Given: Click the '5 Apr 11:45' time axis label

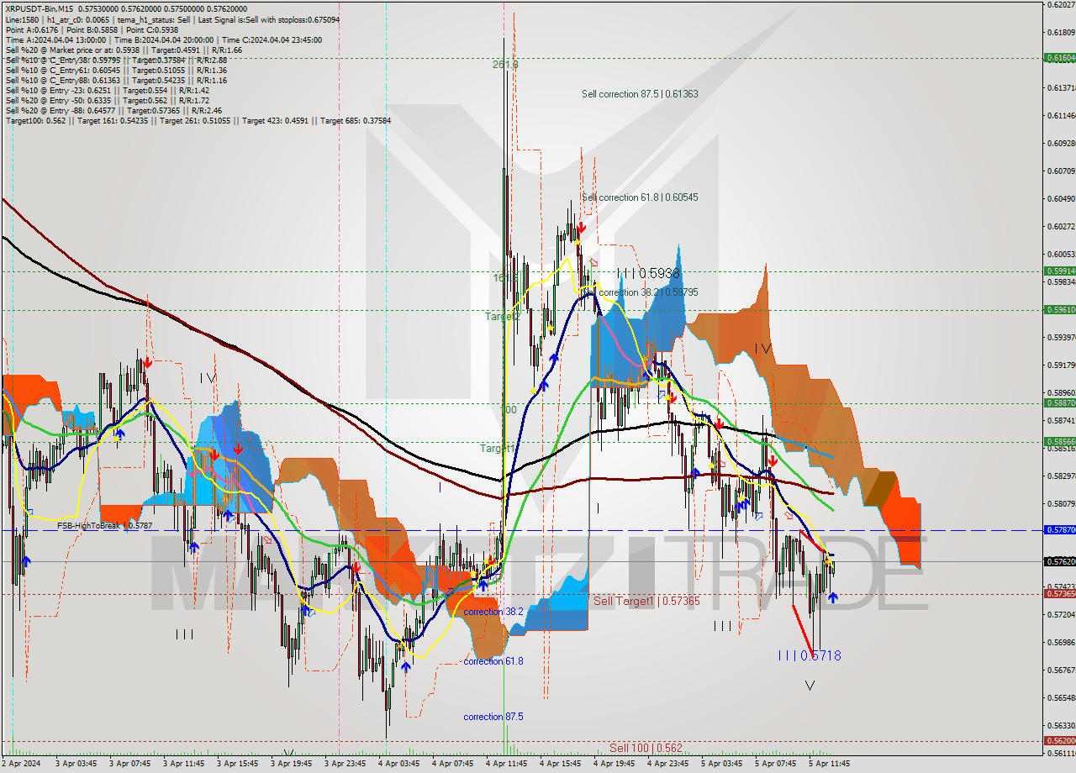Looking at the screenshot, I should [830, 765].
